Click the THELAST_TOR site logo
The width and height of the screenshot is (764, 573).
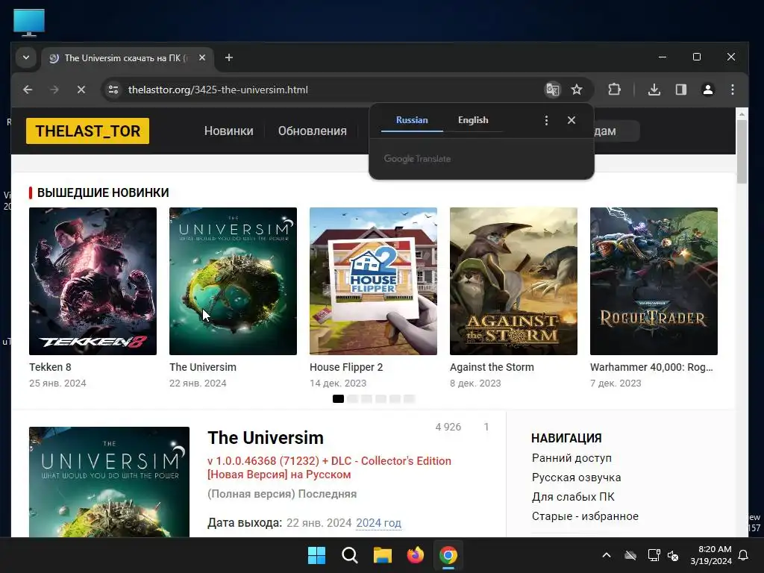coord(88,131)
